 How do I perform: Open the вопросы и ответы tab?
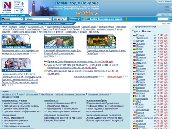(52, 23)
